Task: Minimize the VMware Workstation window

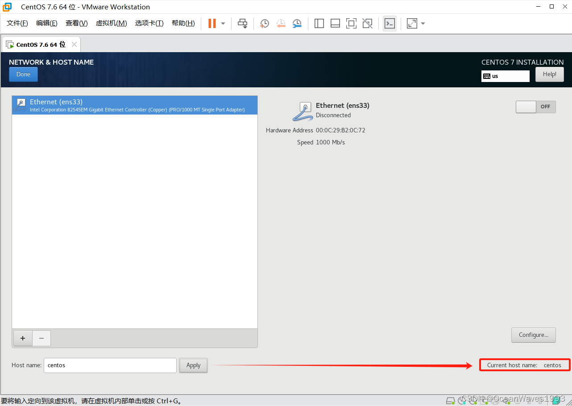Action: click(x=539, y=7)
